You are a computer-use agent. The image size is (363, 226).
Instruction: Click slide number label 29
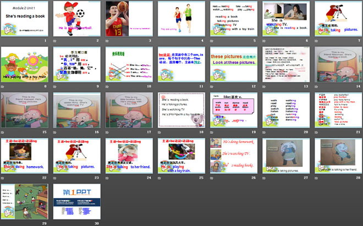coord(45,223)
